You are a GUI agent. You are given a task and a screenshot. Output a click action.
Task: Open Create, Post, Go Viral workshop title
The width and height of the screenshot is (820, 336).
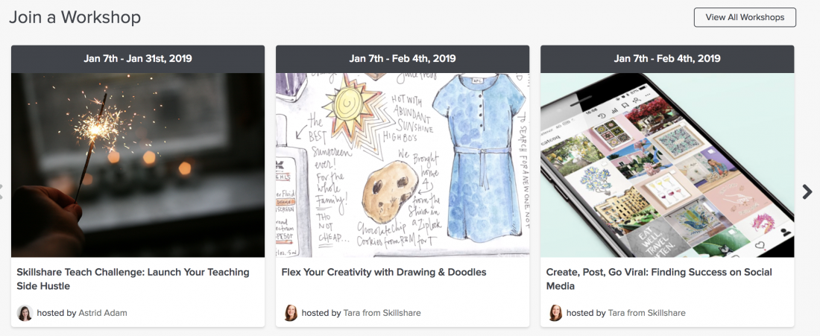pos(659,279)
